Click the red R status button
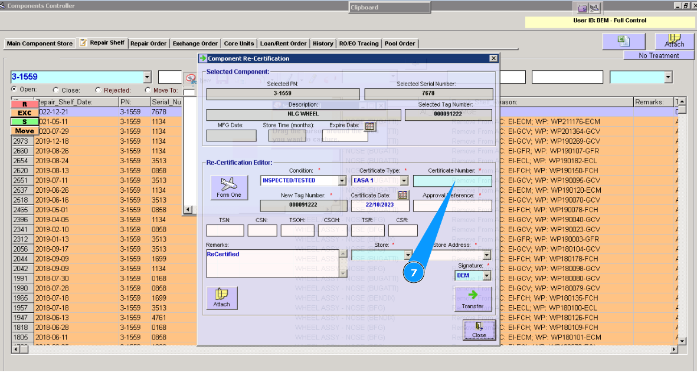The image size is (697, 373). pos(24,104)
